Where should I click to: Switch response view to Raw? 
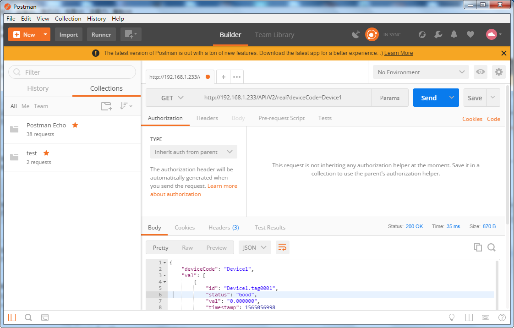point(187,248)
